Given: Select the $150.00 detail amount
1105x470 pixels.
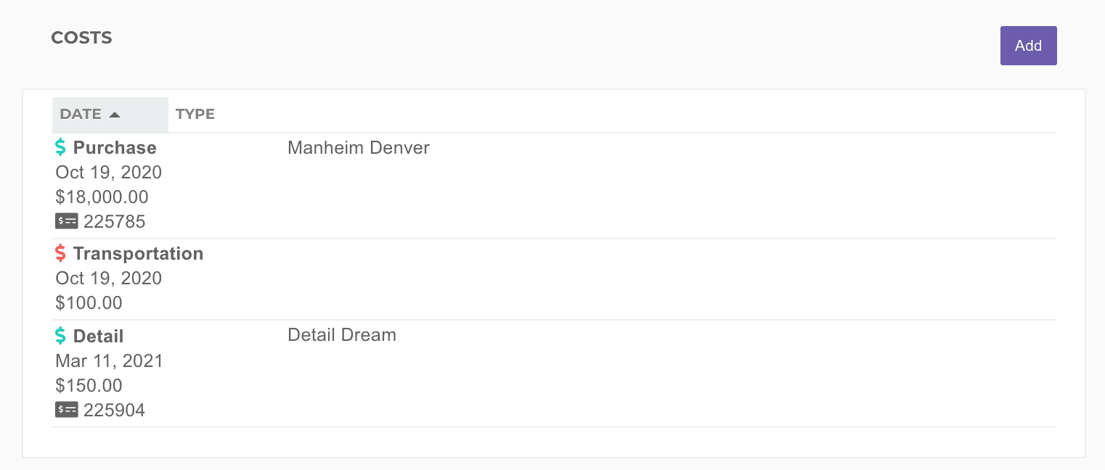Looking at the screenshot, I should click(x=89, y=386).
